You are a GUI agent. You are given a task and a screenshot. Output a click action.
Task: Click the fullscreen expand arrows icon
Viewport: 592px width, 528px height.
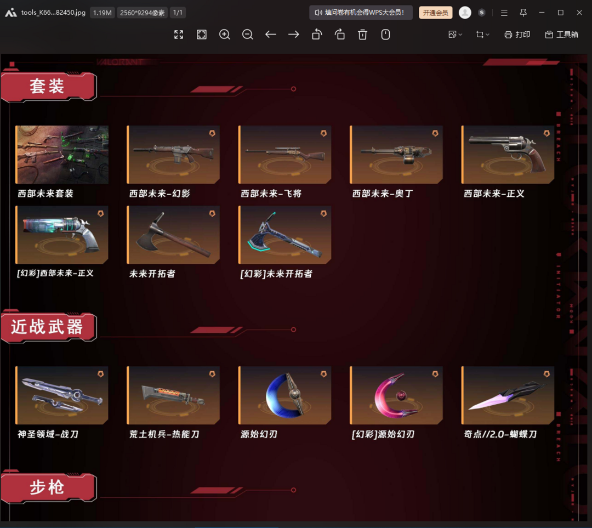pyautogui.click(x=179, y=35)
